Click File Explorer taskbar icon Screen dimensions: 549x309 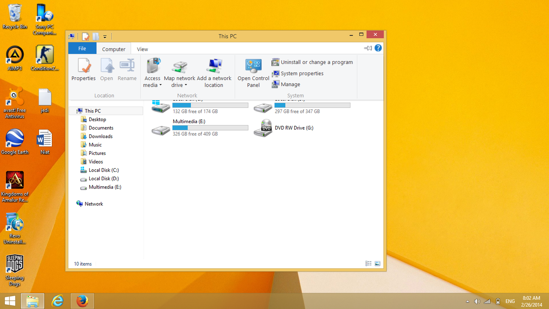[x=33, y=301]
